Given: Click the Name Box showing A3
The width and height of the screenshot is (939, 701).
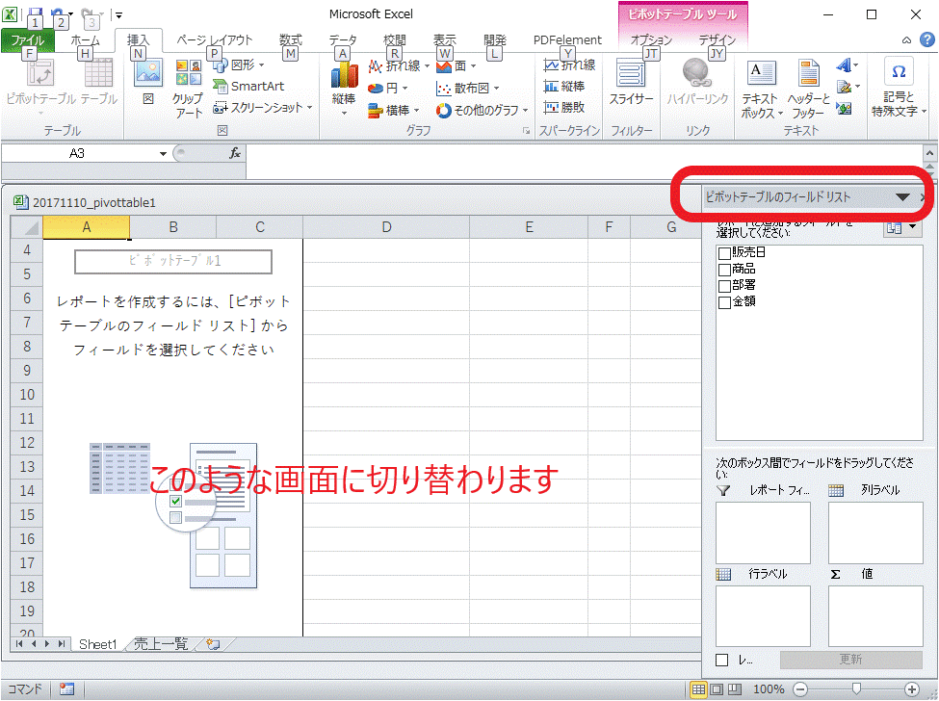Looking at the screenshot, I should [77, 153].
